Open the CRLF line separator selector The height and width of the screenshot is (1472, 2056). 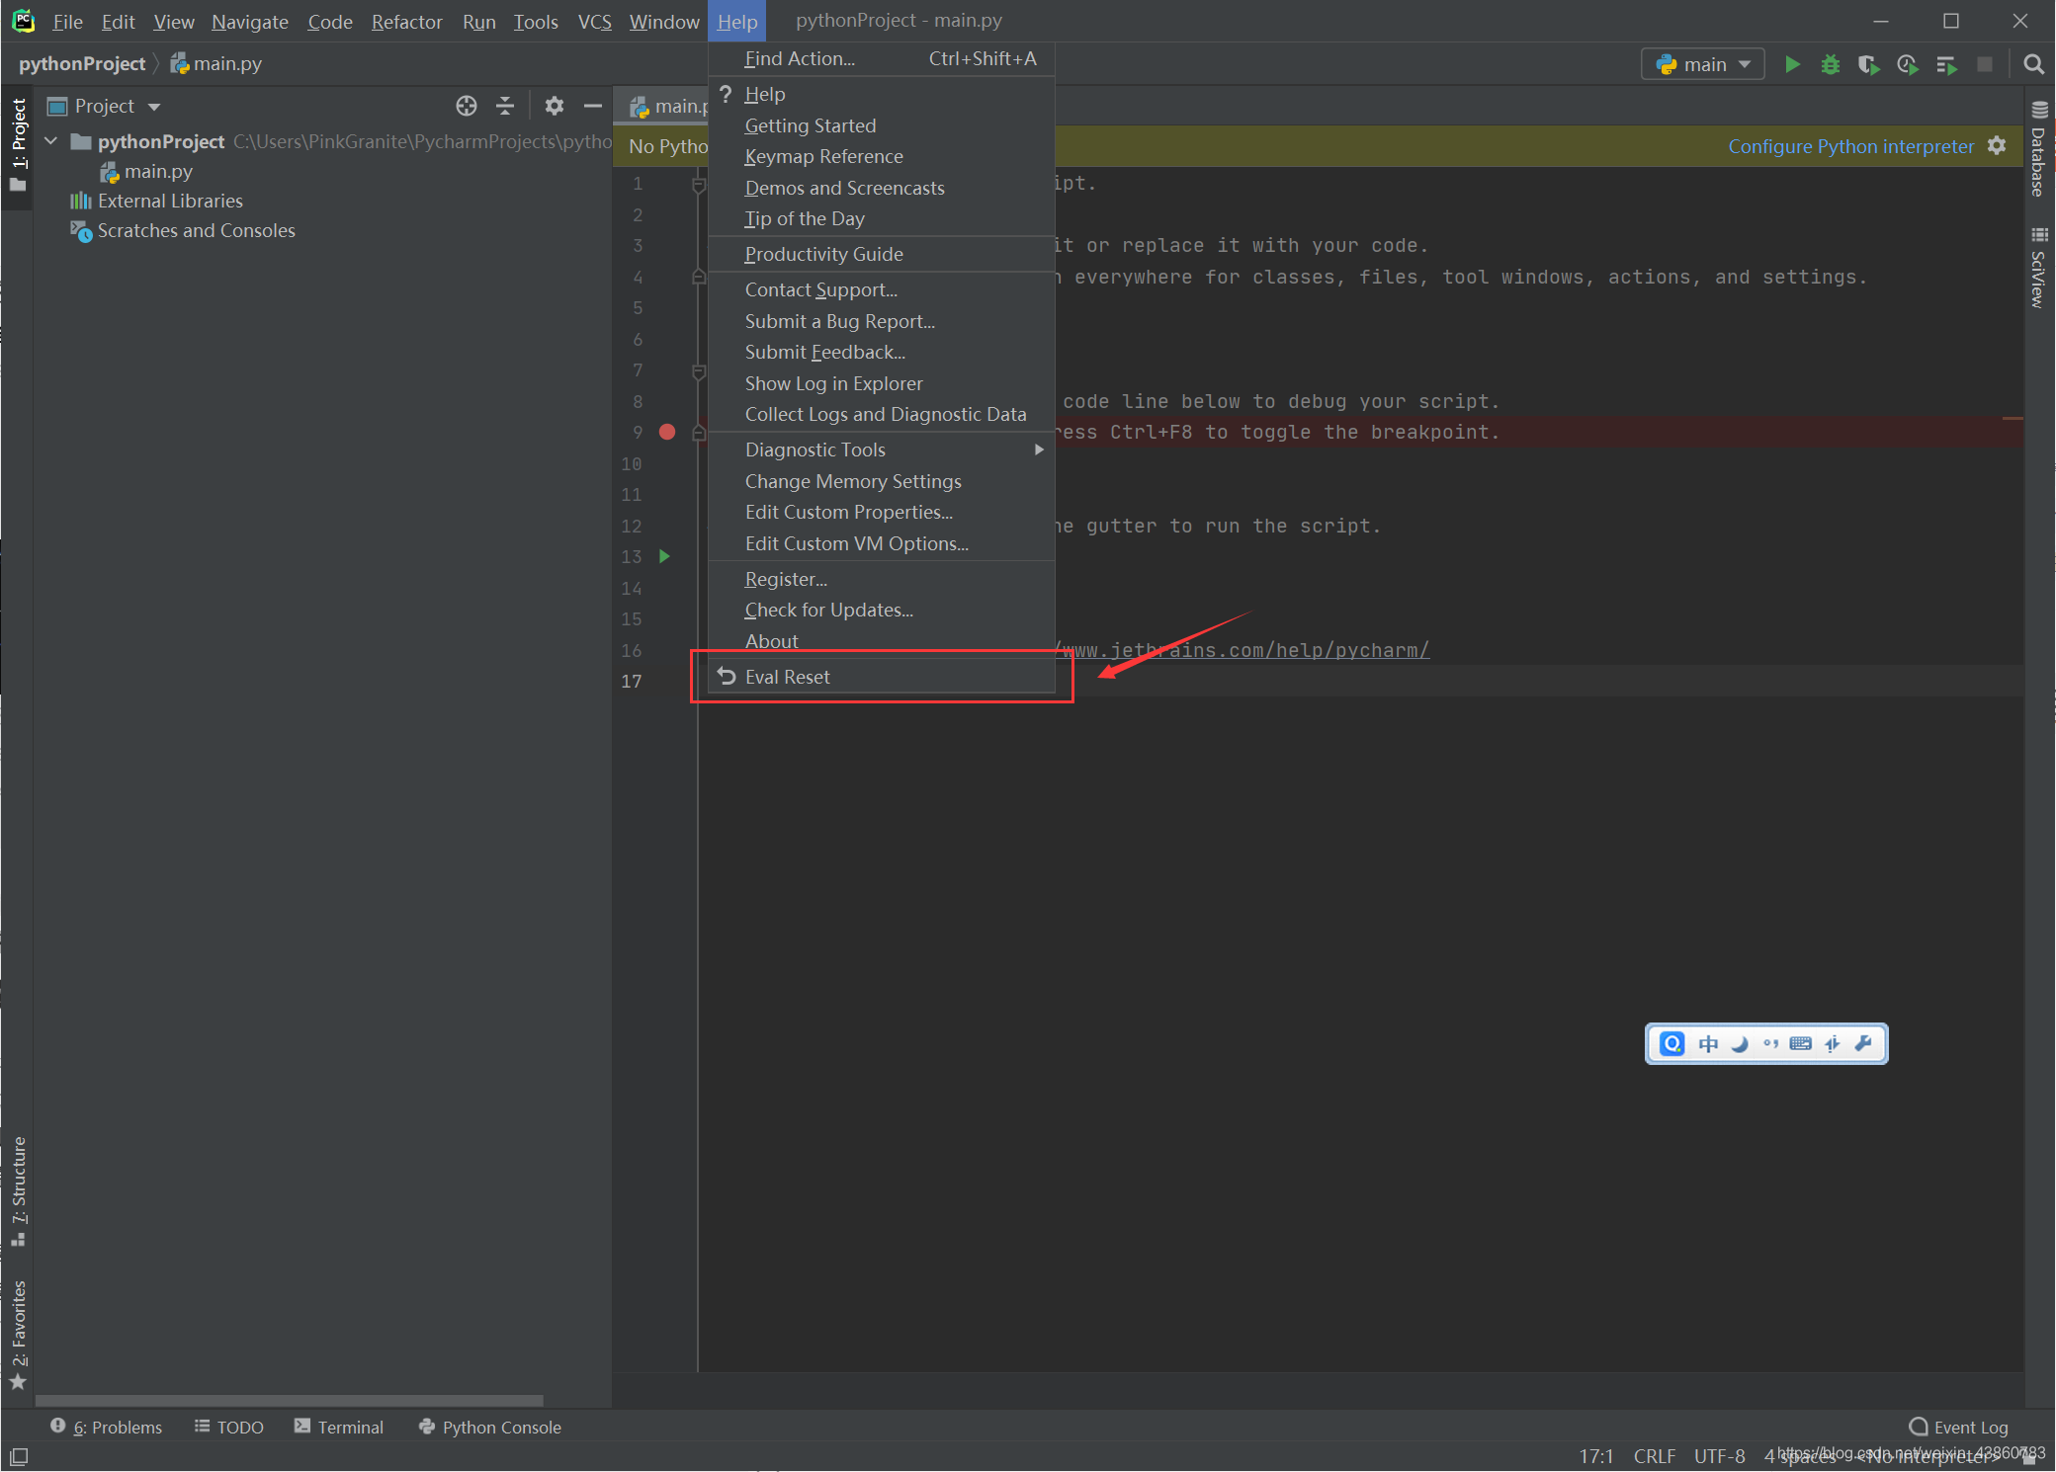tap(1654, 1456)
